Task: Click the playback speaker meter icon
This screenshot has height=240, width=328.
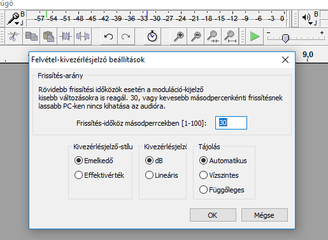Action: (x=306, y=17)
